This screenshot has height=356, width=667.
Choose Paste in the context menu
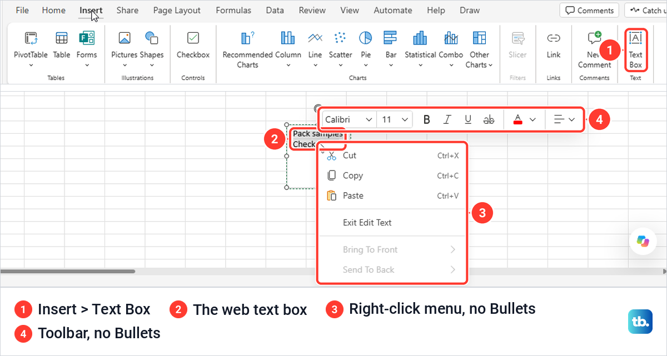[392, 195]
